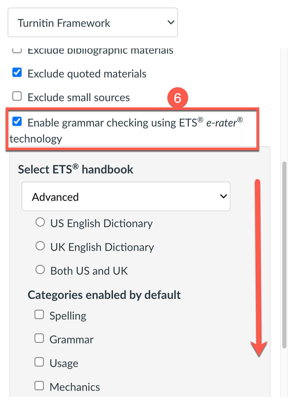Click the Select ETS handbook heading

click(x=75, y=170)
